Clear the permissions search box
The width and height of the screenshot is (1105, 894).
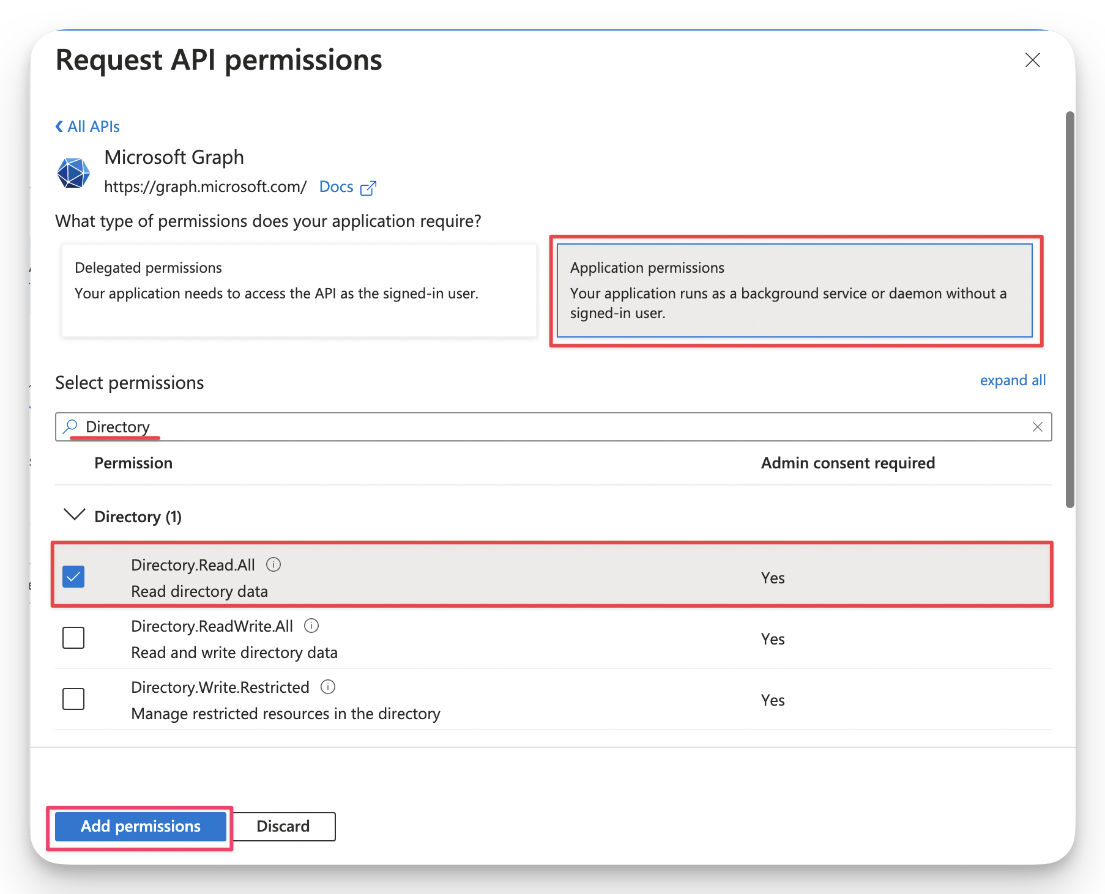(x=1038, y=427)
